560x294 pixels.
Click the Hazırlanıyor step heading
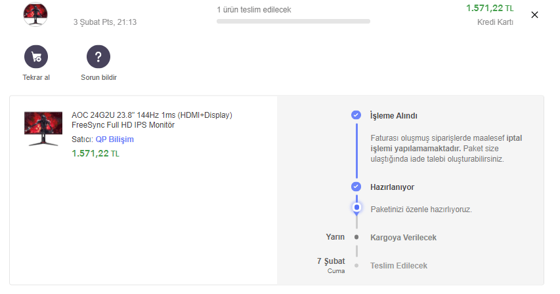click(x=392, y=187)
